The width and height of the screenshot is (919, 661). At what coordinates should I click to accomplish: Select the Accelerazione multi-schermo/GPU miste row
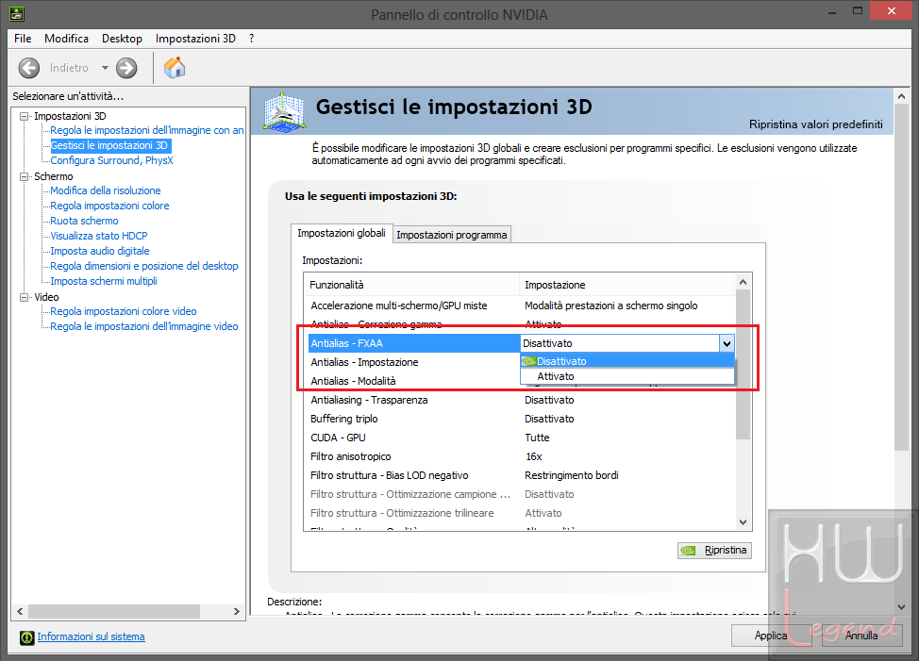521,306
